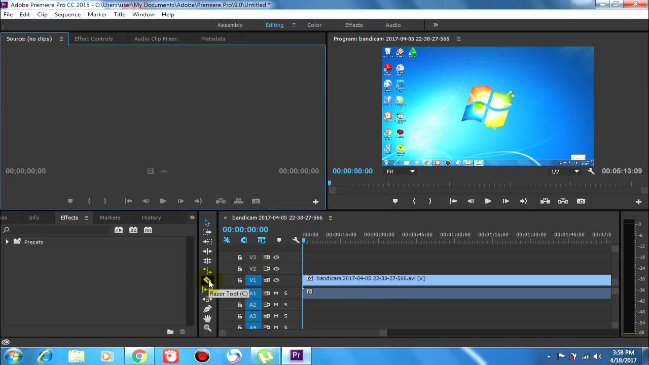Show more workspaces overflow chevron
Screen dimensions: 649x365
pos(436,25)
